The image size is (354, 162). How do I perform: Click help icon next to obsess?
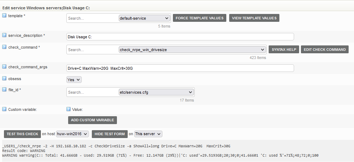4,79
